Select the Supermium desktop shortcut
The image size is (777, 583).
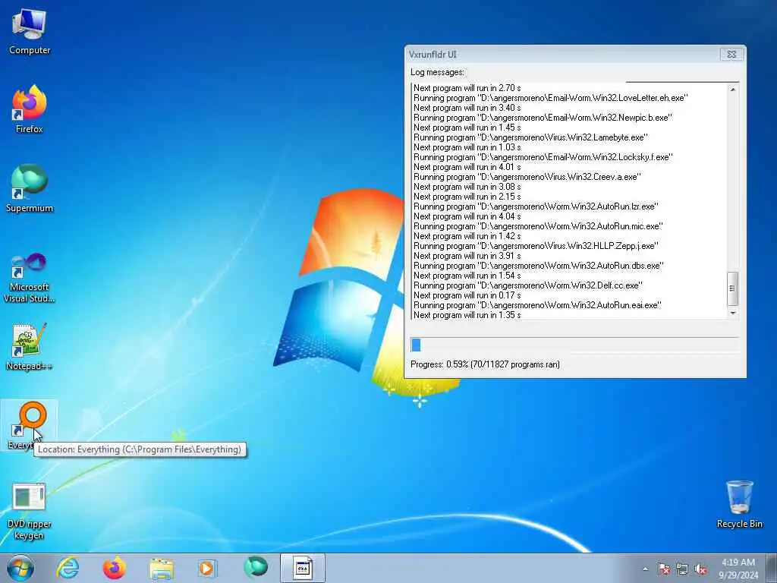tap(30, 188)
